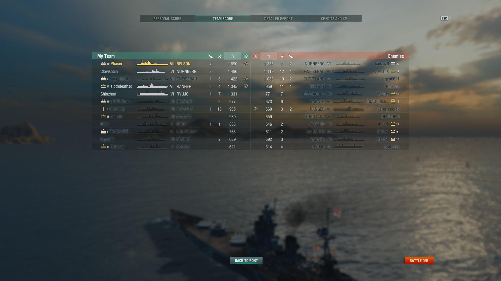Sort My Team by star XP column
This screenshot has width=501, height=281.
(232, 56)
